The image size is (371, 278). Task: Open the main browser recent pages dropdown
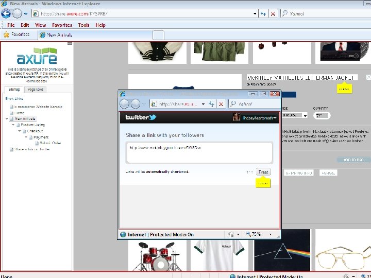(26, 14)
